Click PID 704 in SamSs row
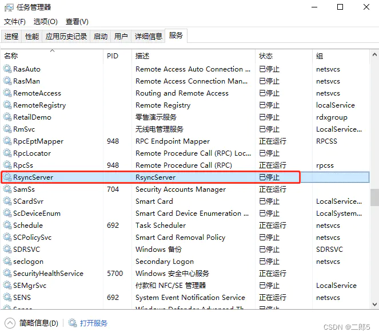This screenshot has width=379, height=336. (113, 189)
